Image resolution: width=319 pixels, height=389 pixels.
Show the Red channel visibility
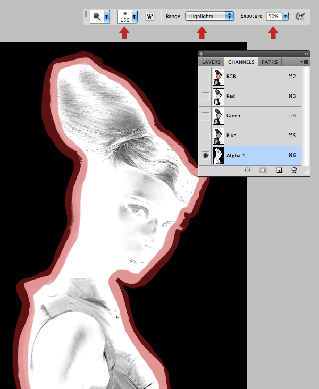pos(205,96)
